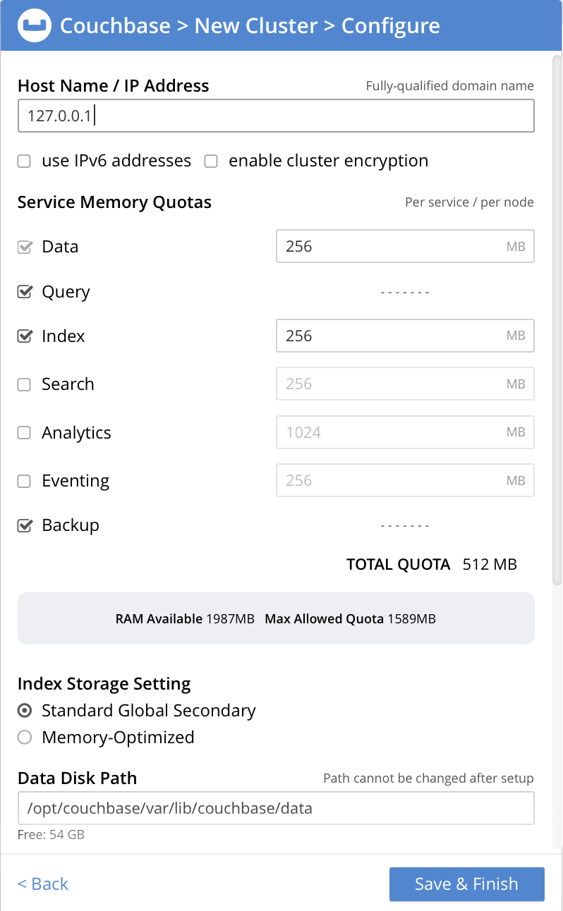Enable the Analytics service
The height and width of the screenshot is (911, 563).
[x=23, y=432]
